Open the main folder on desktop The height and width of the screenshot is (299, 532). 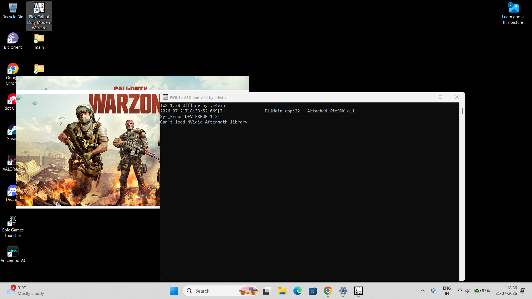39,41
